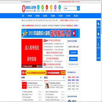Go to 首页 in the blue navigation bar

(23, 16)
